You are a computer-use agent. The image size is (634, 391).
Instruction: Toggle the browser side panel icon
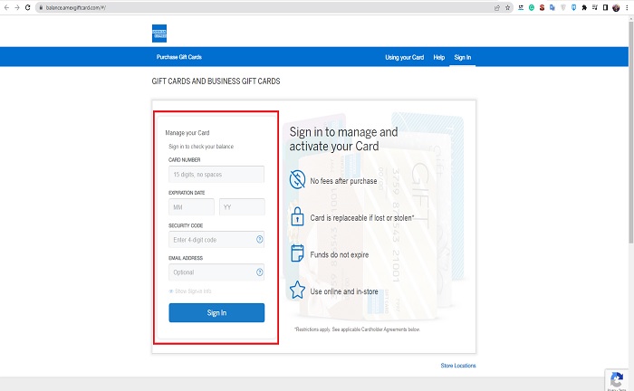[x=605, y=7]
